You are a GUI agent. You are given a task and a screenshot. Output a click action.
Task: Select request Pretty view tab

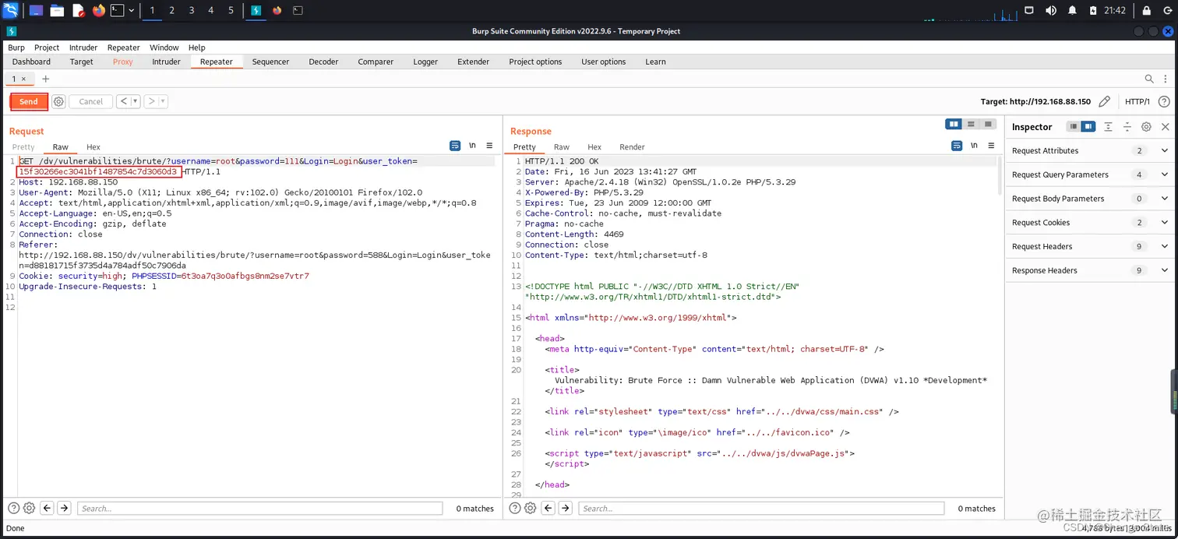coord(23,146)
